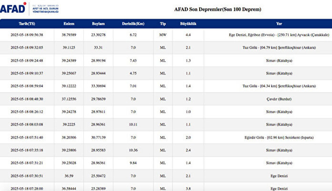Click depth value 6.72

133,35
